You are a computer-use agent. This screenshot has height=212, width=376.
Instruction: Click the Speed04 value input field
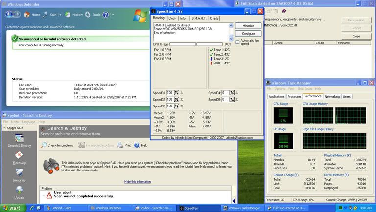(x=226, y=93)
